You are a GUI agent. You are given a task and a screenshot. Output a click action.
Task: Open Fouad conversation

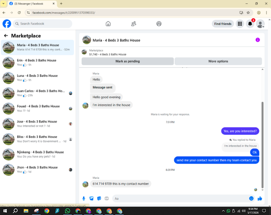[37, 109]
